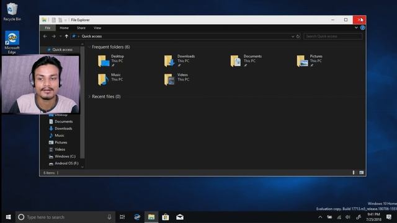Viewport: 397px width, 223px height.
Task: Click navigation pane scroll-down arrow
Action: 83,167
